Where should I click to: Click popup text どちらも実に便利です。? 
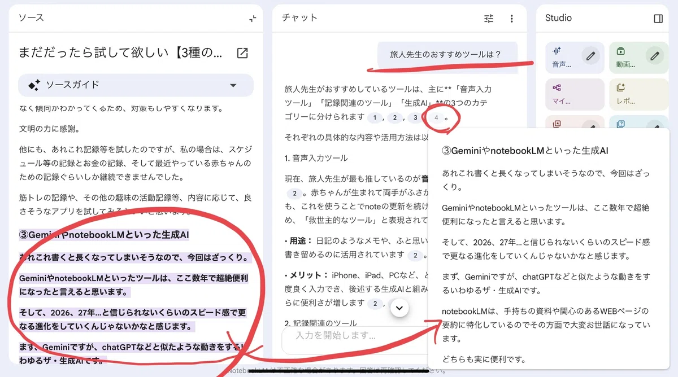tap(484, 360)
